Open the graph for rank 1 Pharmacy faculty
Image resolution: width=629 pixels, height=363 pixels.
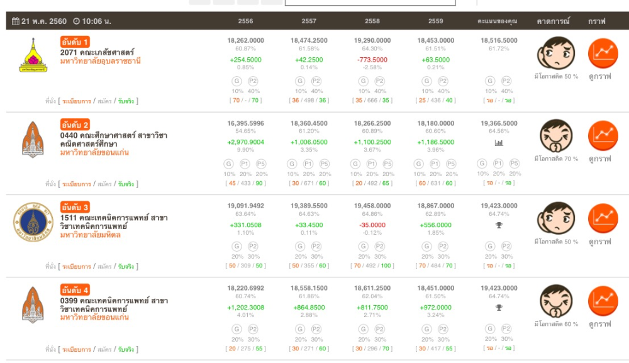tap(603, 53)
